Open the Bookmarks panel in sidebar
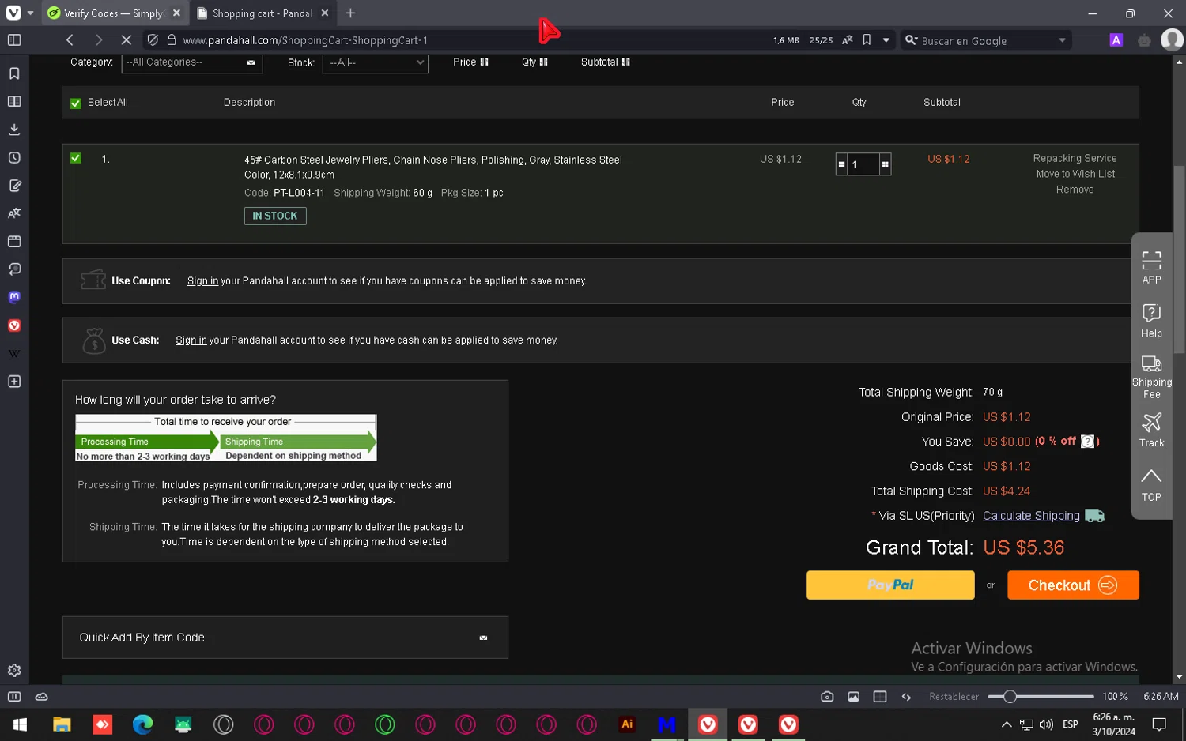1186x741 pixels. 14,73
